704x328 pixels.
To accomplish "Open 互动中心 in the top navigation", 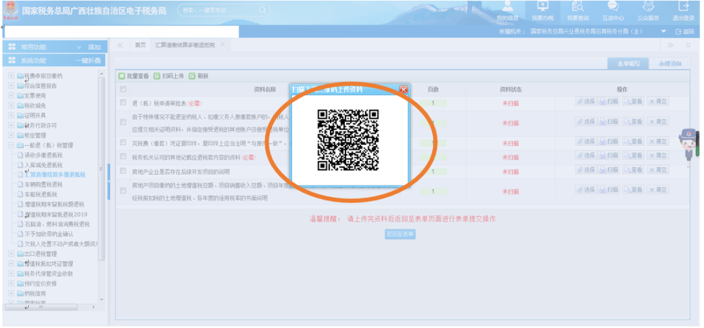I will (x=613, y=11).
